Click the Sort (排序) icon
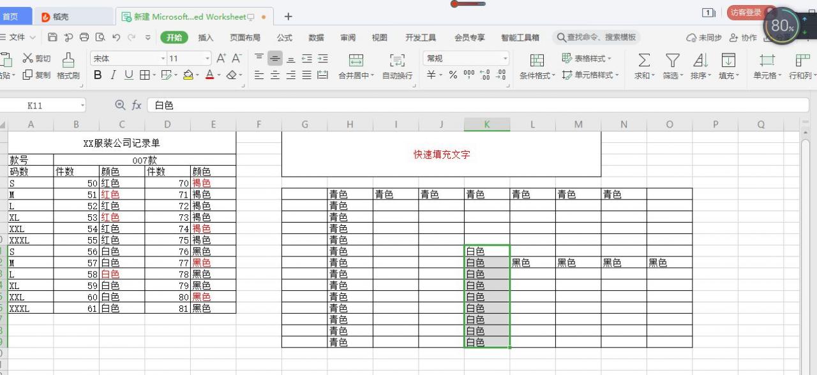The width and height of the screenshot is (817, 375). (700, 61)
